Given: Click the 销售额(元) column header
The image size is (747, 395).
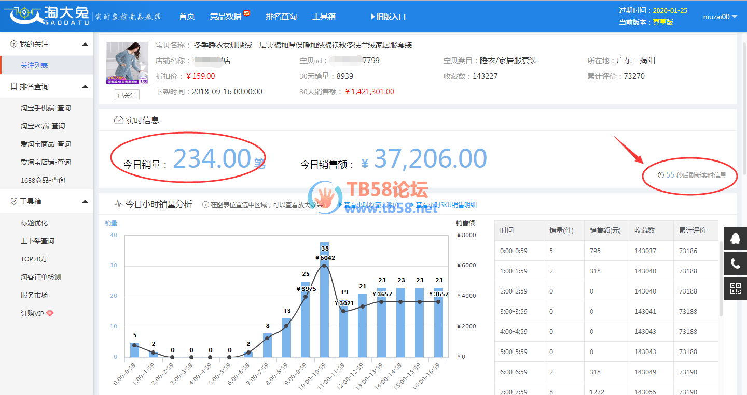Looking at the screenshot, I should [607, 230].
